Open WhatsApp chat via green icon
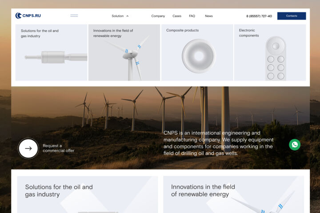Viewport: 320px width, 213px height. pos(295,145)
